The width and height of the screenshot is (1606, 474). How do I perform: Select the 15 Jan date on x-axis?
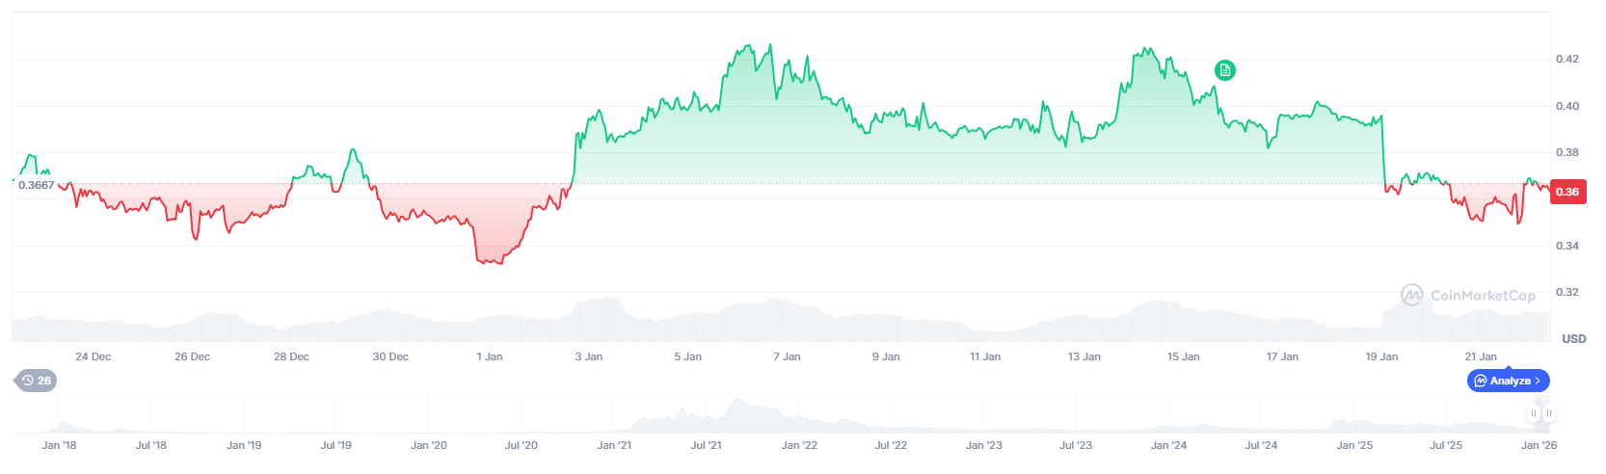click(1183, 357)
